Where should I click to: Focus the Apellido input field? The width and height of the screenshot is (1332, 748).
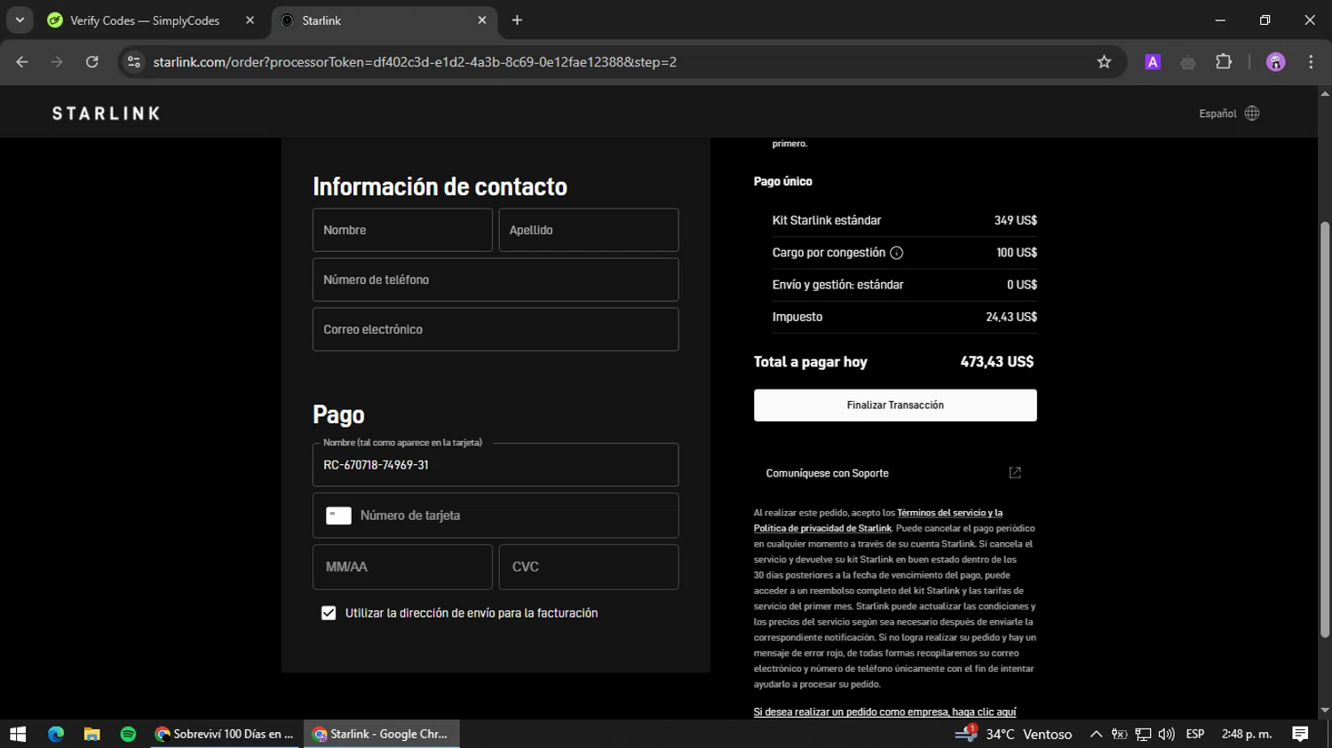589,230
